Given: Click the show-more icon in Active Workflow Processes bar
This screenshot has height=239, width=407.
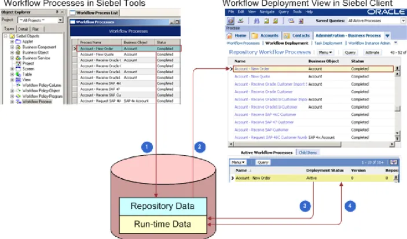Looking at the screenshot, I should click(394, 163).
